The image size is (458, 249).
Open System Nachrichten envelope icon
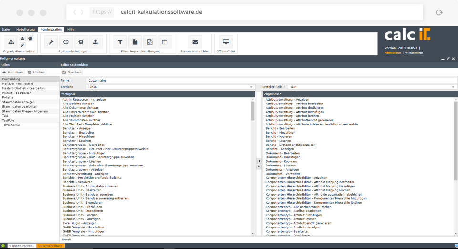(x=195, y=42)
